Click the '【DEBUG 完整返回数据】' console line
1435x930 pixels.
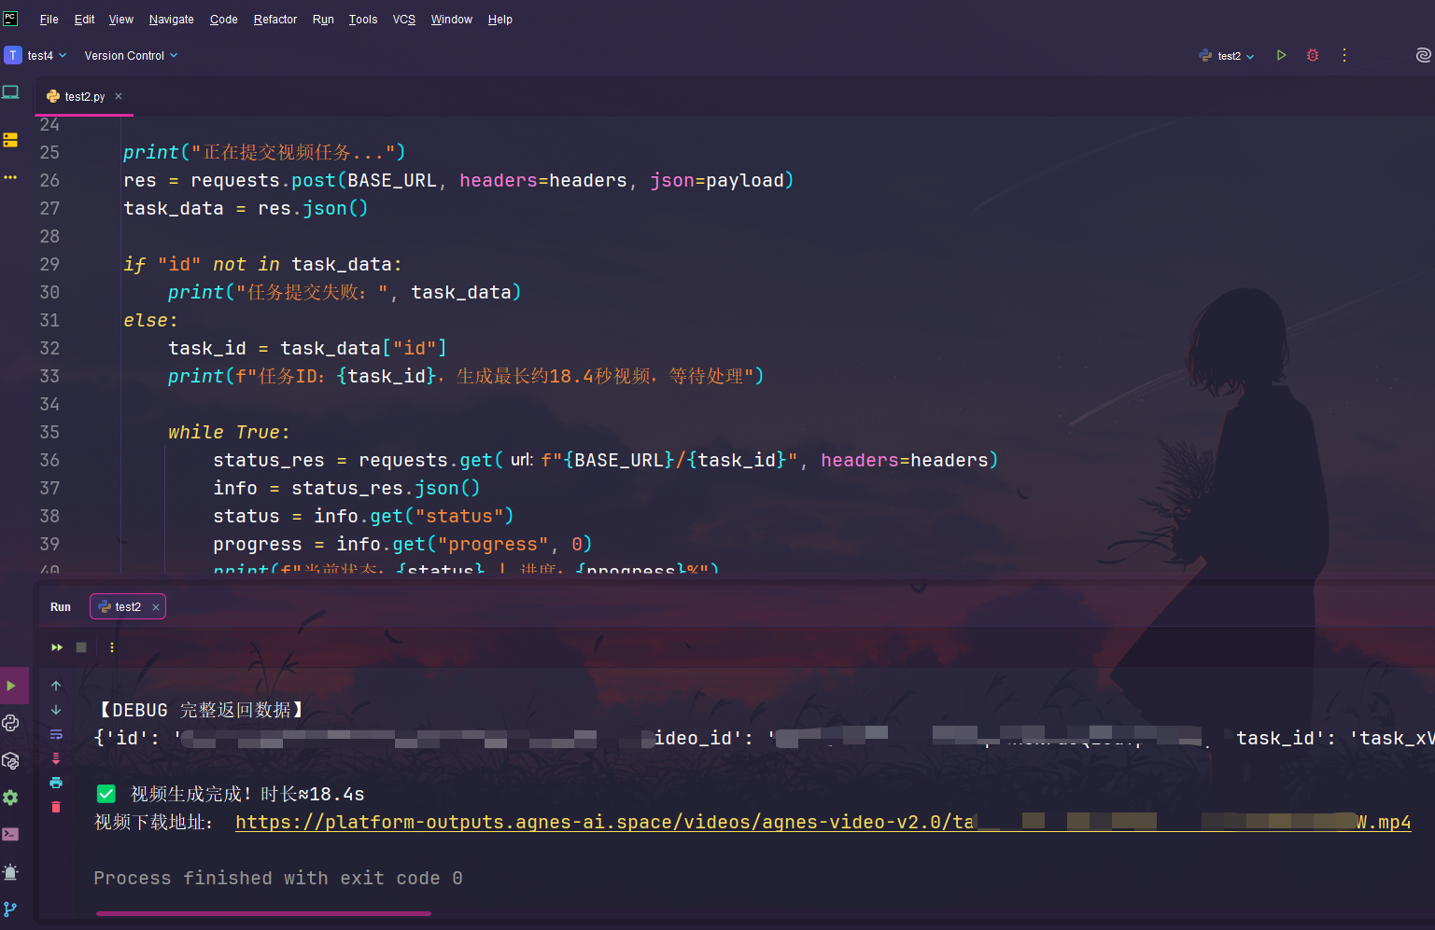click(200, 710)
